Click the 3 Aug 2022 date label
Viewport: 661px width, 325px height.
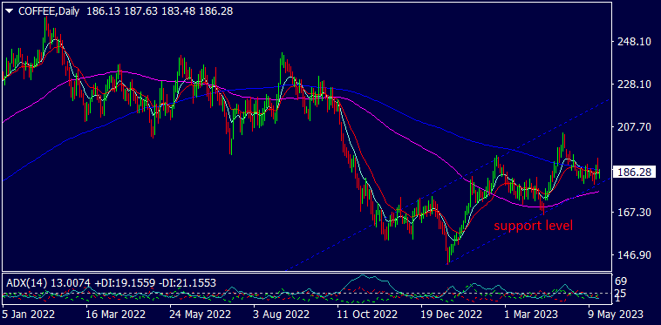pyautogui.click(x=281, y=314)
